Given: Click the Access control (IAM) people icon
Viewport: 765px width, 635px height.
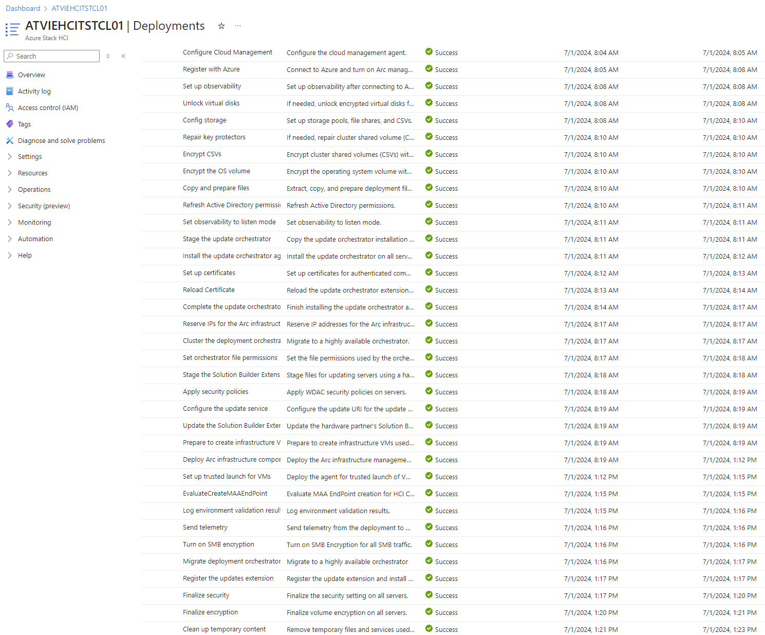Looking at the screenshot, I should [x=10, y=107].
